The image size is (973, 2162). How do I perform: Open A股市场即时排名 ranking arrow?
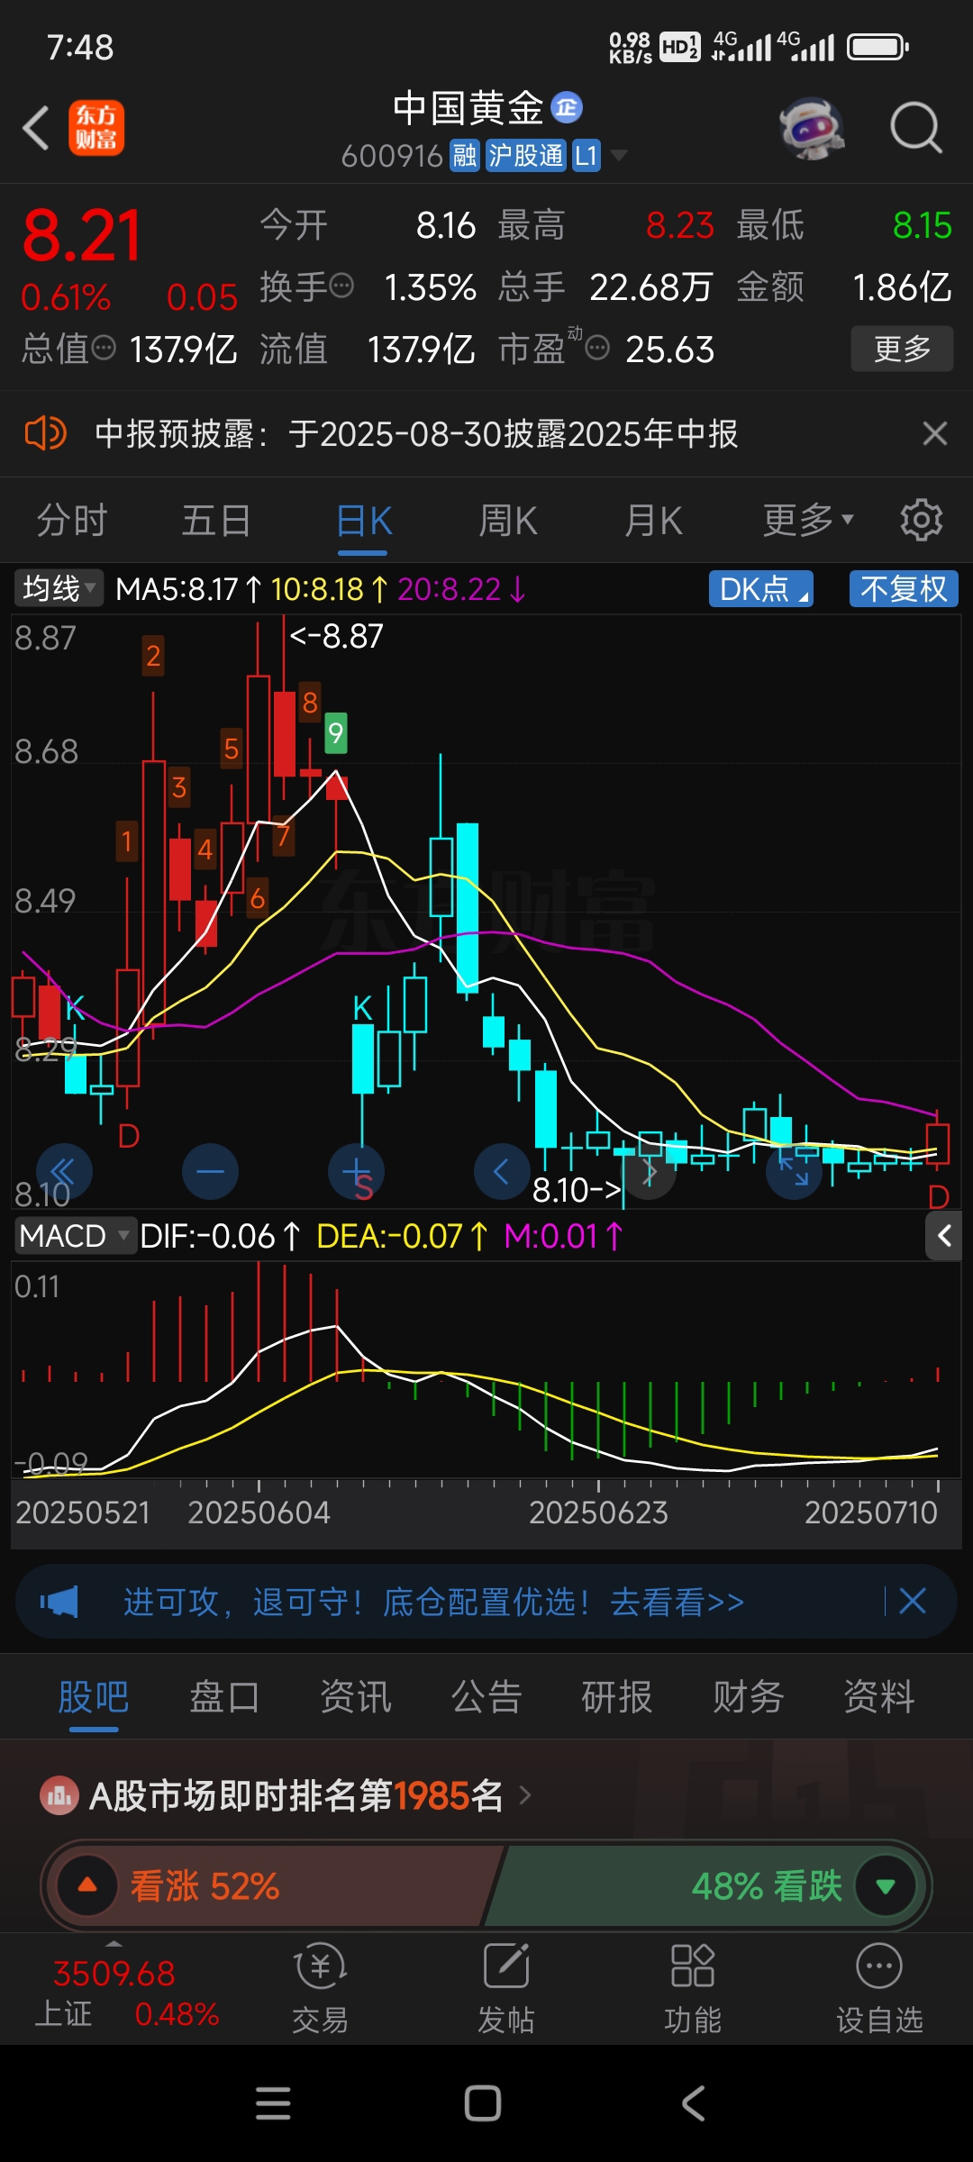click(525, 1795)
